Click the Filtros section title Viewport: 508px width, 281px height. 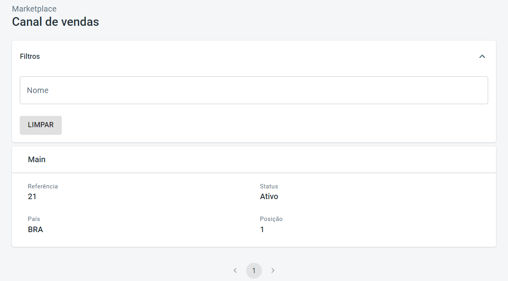point(30,56)
